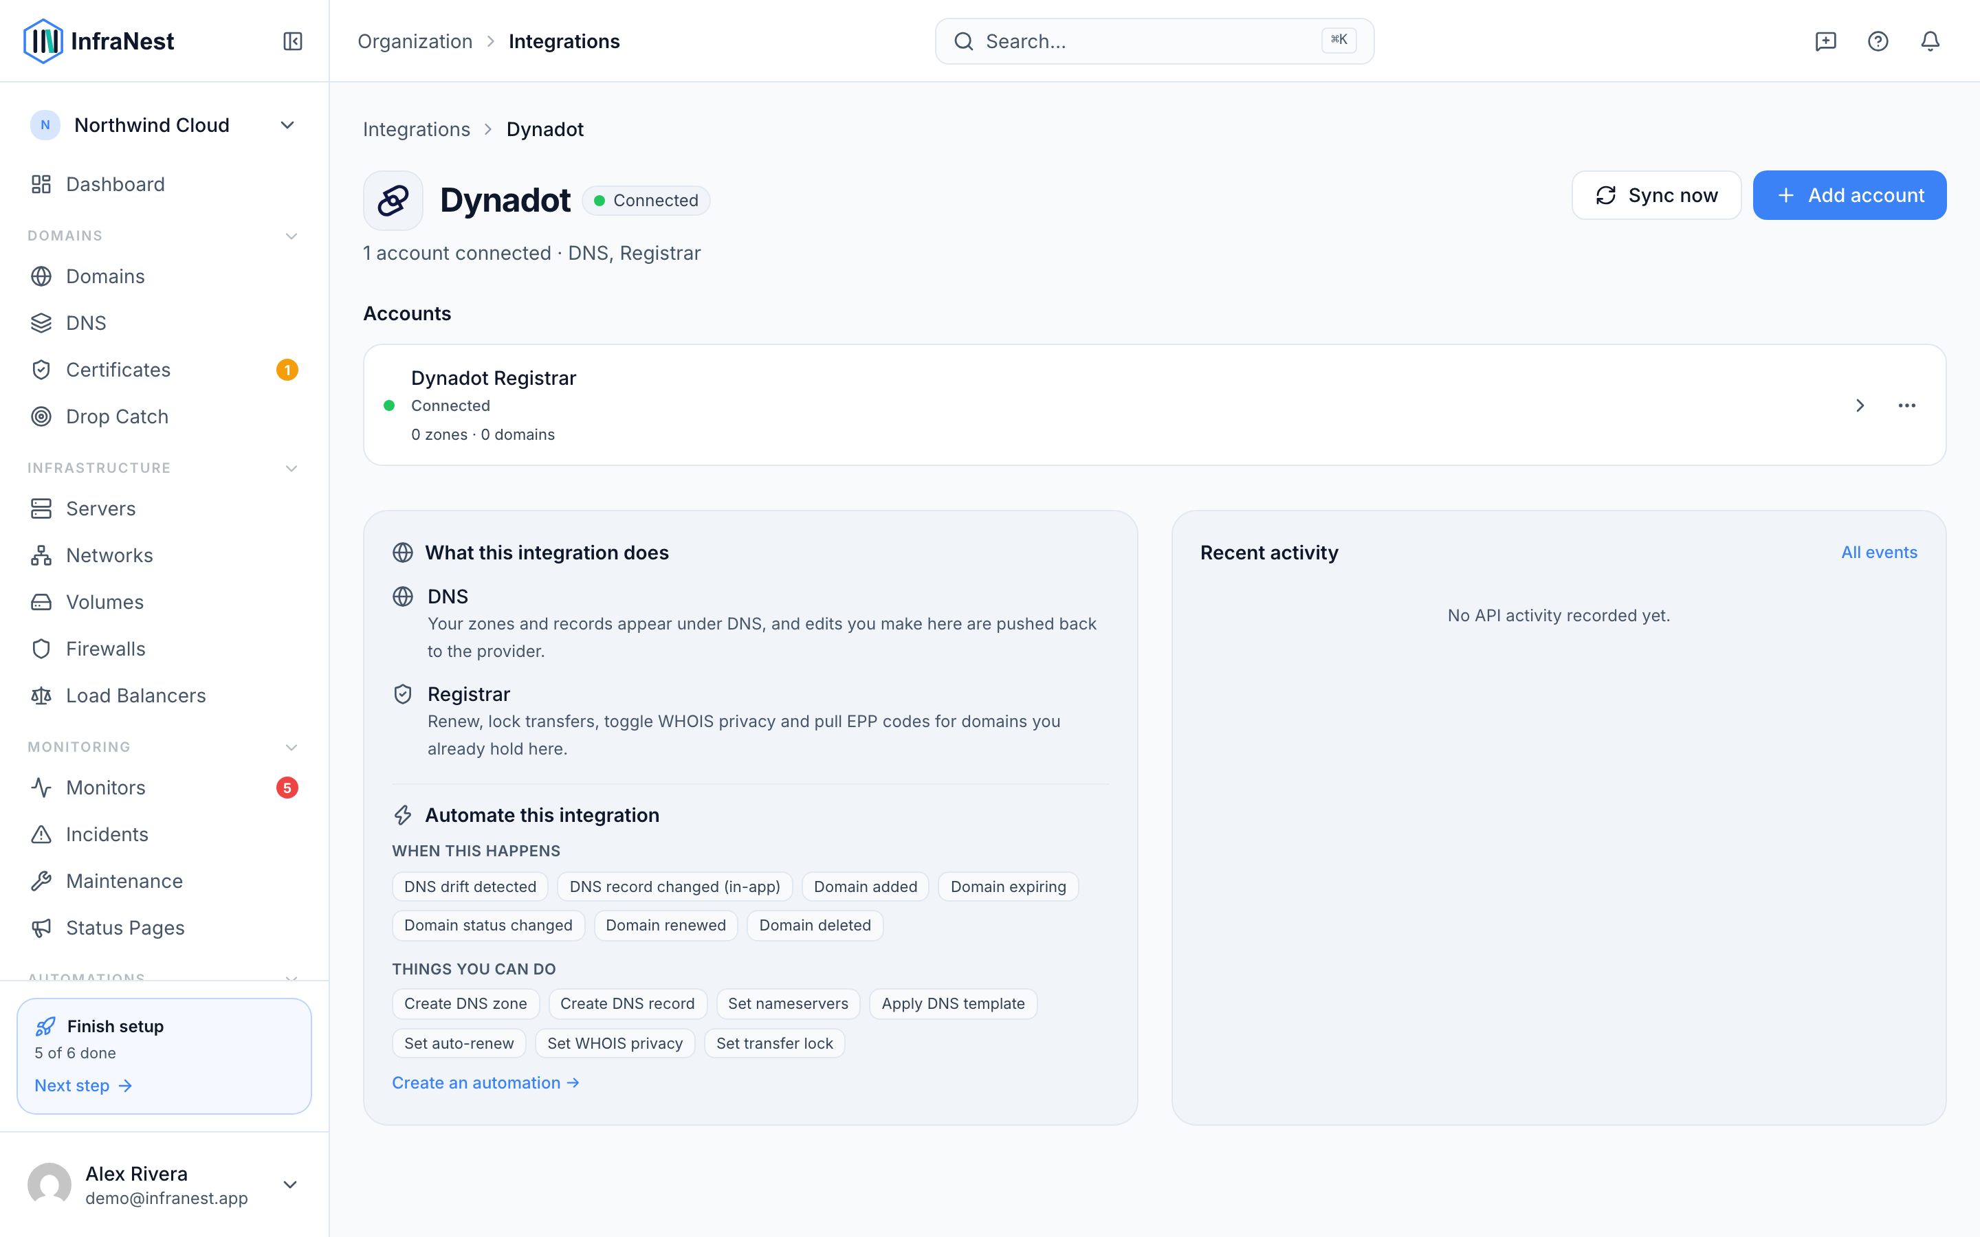Select the Apply DNS template chip
This screenshot has width=1980, height=1237.
pos(952,1004)
